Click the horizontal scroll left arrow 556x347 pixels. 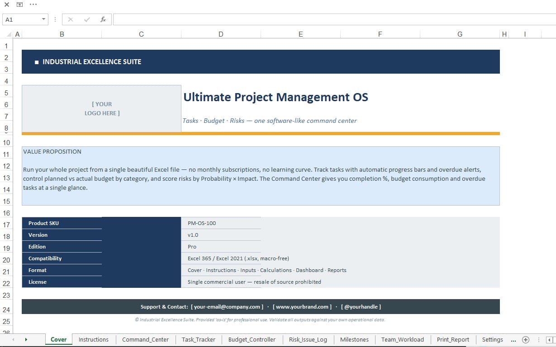tap(549, 340)
